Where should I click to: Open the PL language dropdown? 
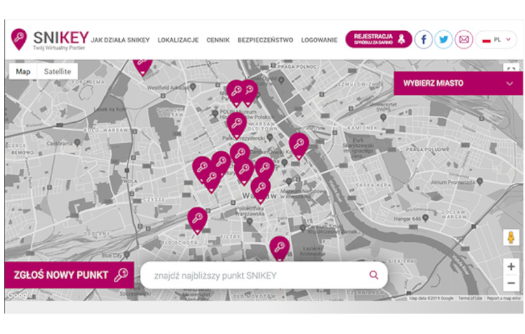tap(496, 39)
